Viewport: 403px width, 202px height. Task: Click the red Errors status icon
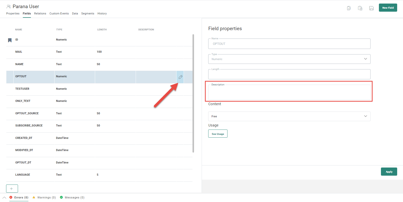(11, 197)
